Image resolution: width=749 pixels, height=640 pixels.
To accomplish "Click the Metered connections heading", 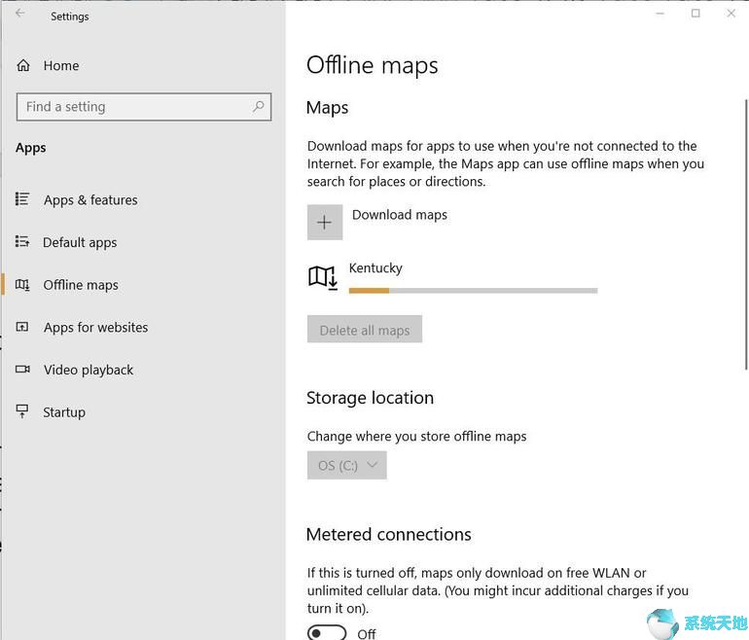I will (389, 534).
